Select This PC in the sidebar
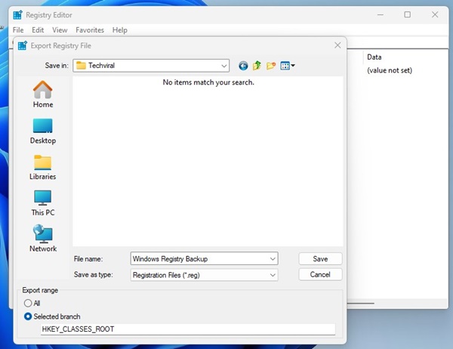 [43, 202]
